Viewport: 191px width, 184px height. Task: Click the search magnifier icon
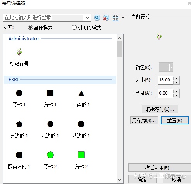pyautogui.click(x=97, y=18)
